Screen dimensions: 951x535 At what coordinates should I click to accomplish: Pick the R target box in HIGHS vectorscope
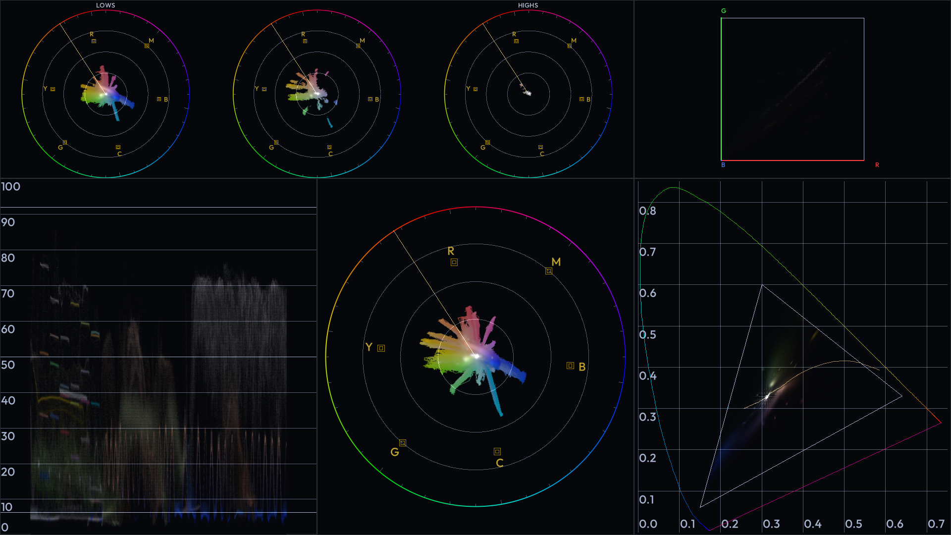[x=516, y=41]
